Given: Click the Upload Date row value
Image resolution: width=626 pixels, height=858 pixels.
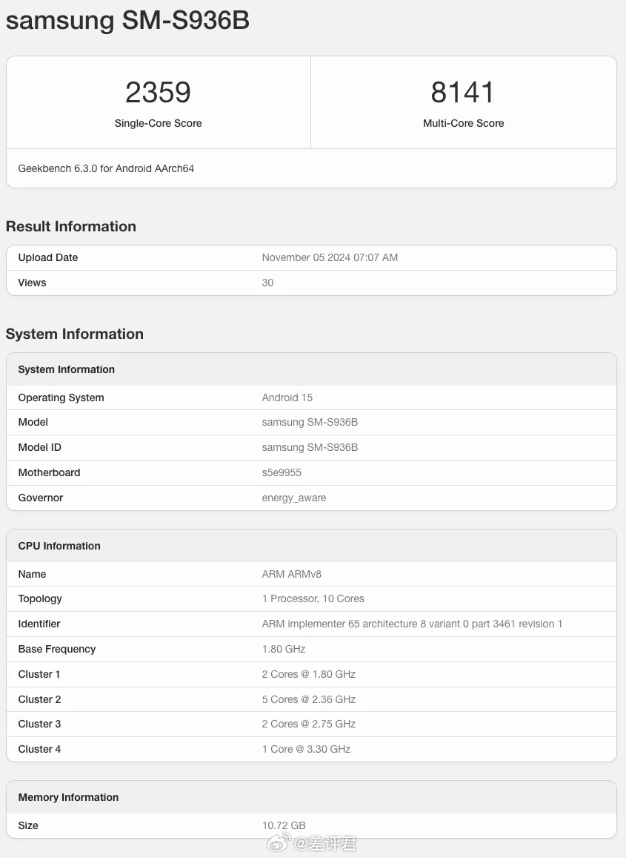Looking at the screenshot, I should click(x=330, y=257).
